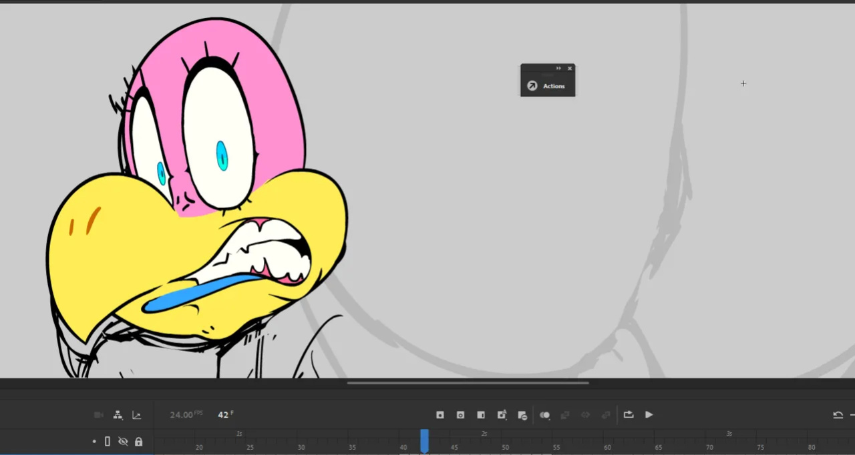Lock all layers with the padlock icon
Screen dimensions: 855x455
[x=139, y=442]
